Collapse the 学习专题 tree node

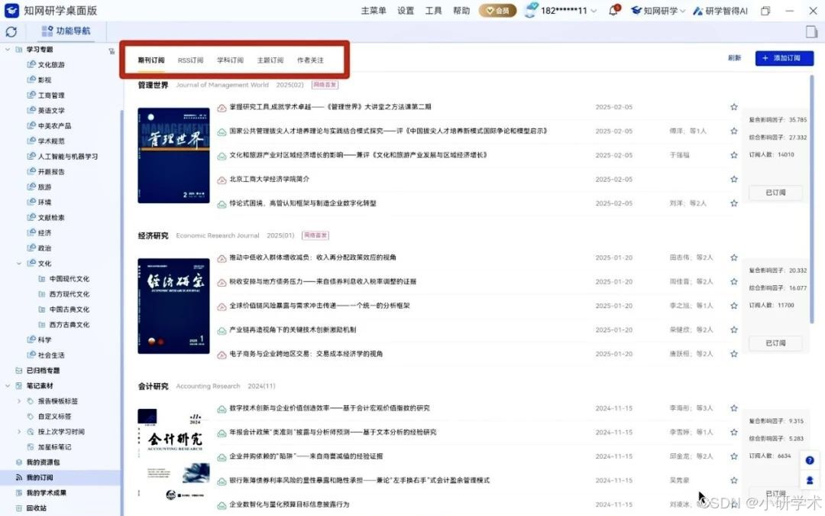click(x=8, y=50)
